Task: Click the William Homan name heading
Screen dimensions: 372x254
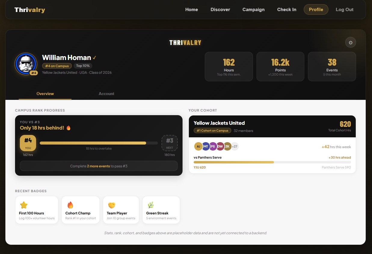Action: (66, 58)
